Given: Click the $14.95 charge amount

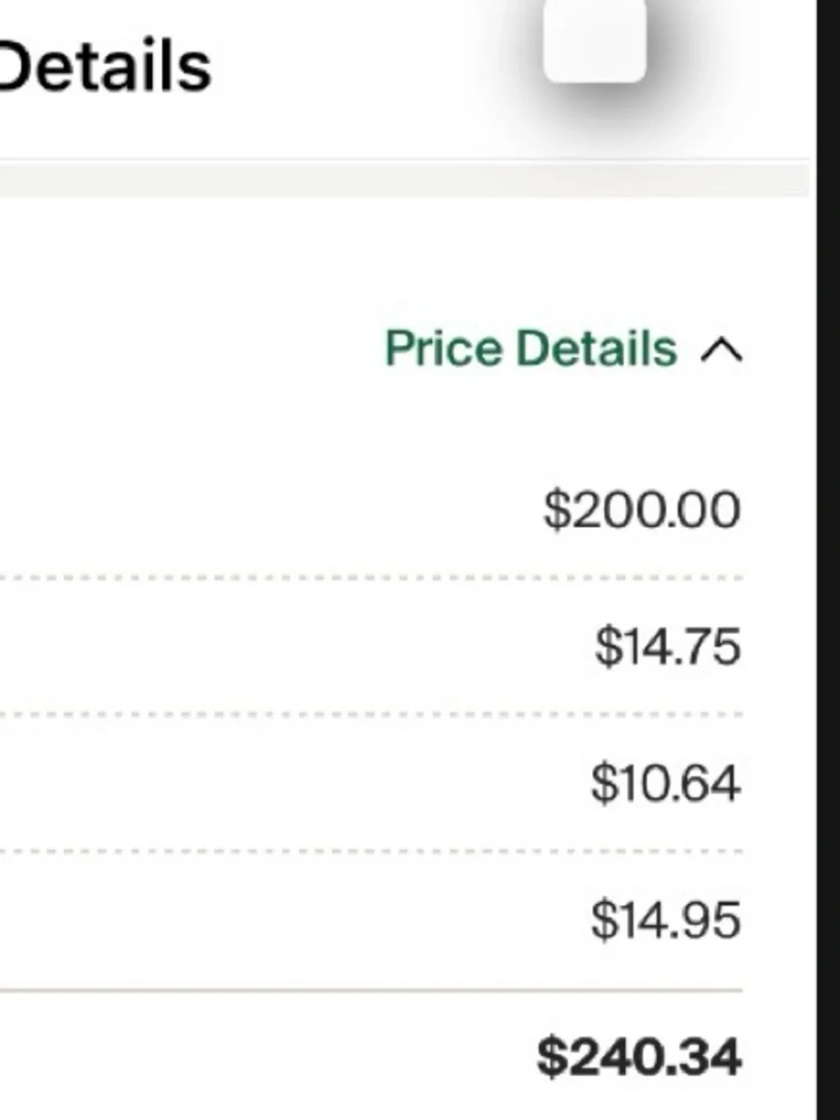Looking at the screenshot, I should pyautogui.click(x=665, y=919).
